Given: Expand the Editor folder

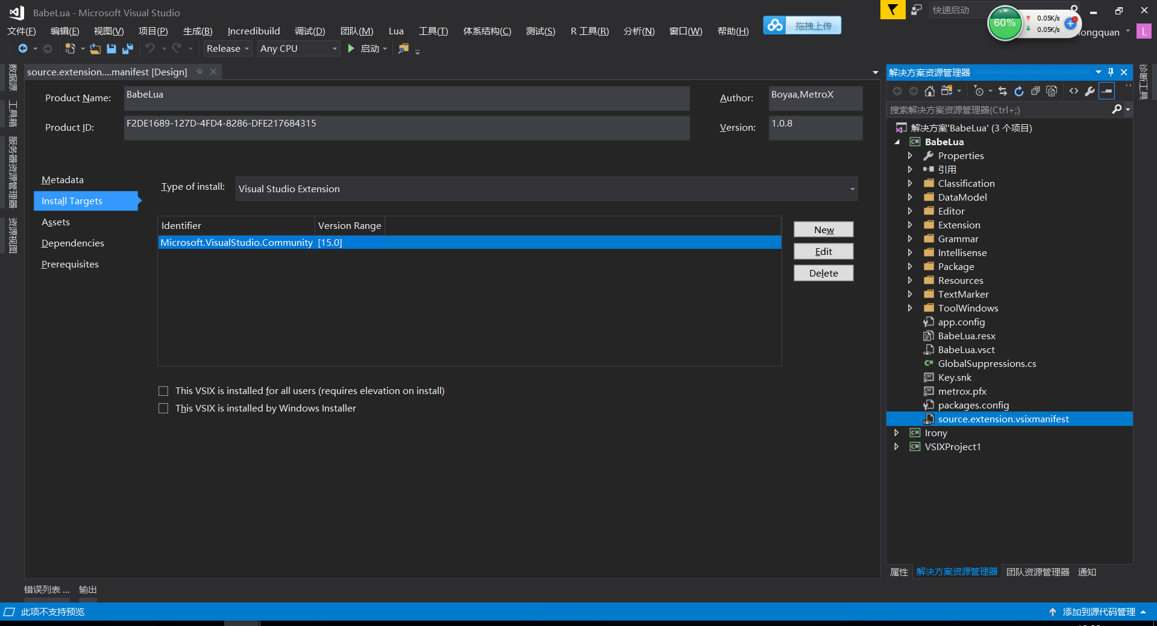Looking at the screenshot, I should click(910, 211).
